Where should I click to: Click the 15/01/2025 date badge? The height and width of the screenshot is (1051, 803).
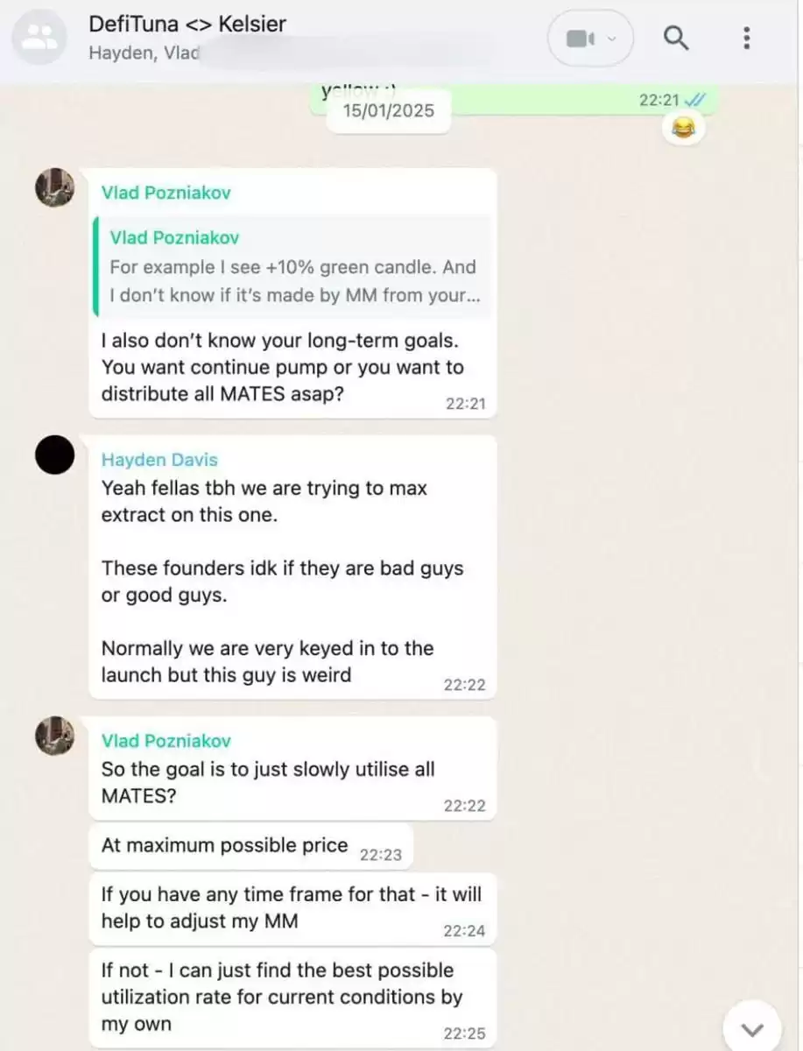(388, 111)
